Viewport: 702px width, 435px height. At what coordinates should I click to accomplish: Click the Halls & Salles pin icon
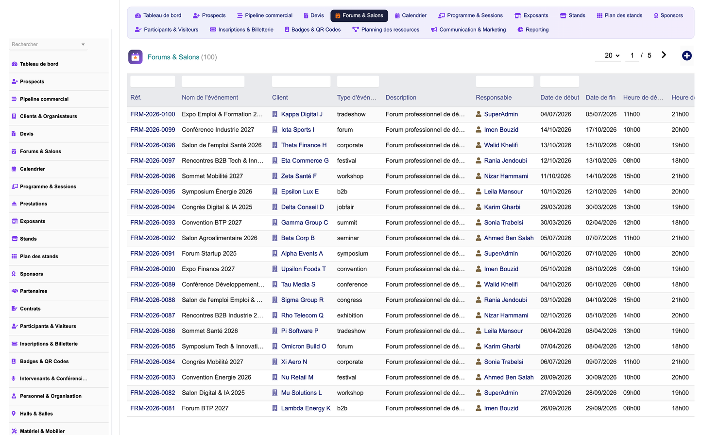pos(14,414)
